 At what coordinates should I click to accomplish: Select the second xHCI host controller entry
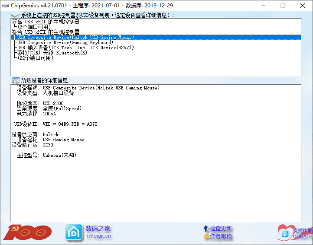pos(46,32)
